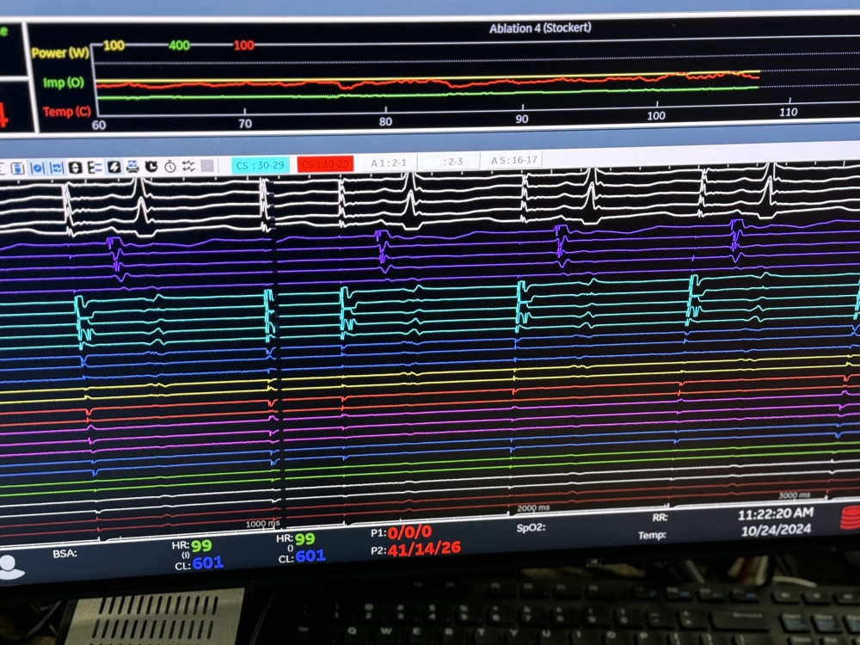
Task: Click the 100 second mark on ablation graph
Action: point(655,116)
